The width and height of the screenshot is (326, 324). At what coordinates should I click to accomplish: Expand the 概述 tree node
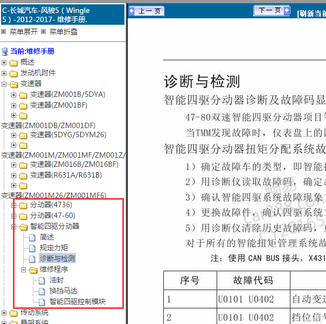pyautogui.click(x=4, y=62)
